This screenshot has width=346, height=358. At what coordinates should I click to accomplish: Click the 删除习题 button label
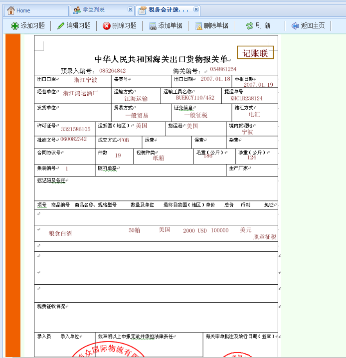(124, 25)
